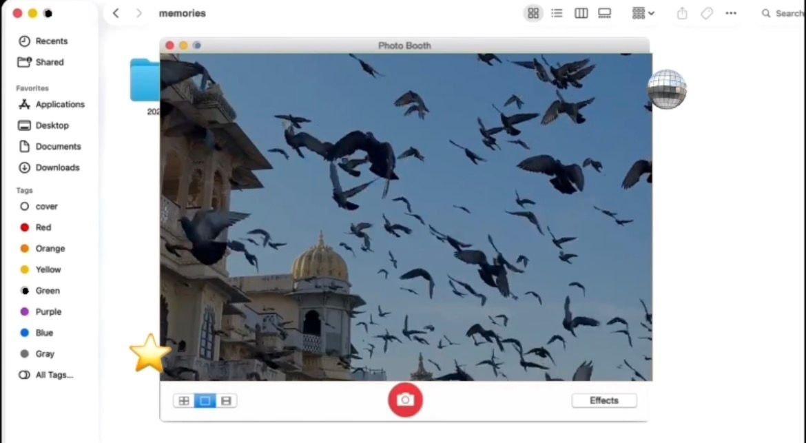The image size is (806, 443).
Task: Open the group-by options dropdown
Action: (x=643, y=13)
